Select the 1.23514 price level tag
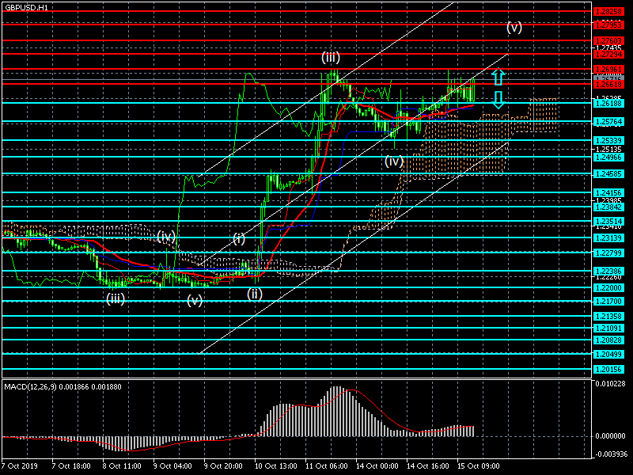 tap(608, 222)
